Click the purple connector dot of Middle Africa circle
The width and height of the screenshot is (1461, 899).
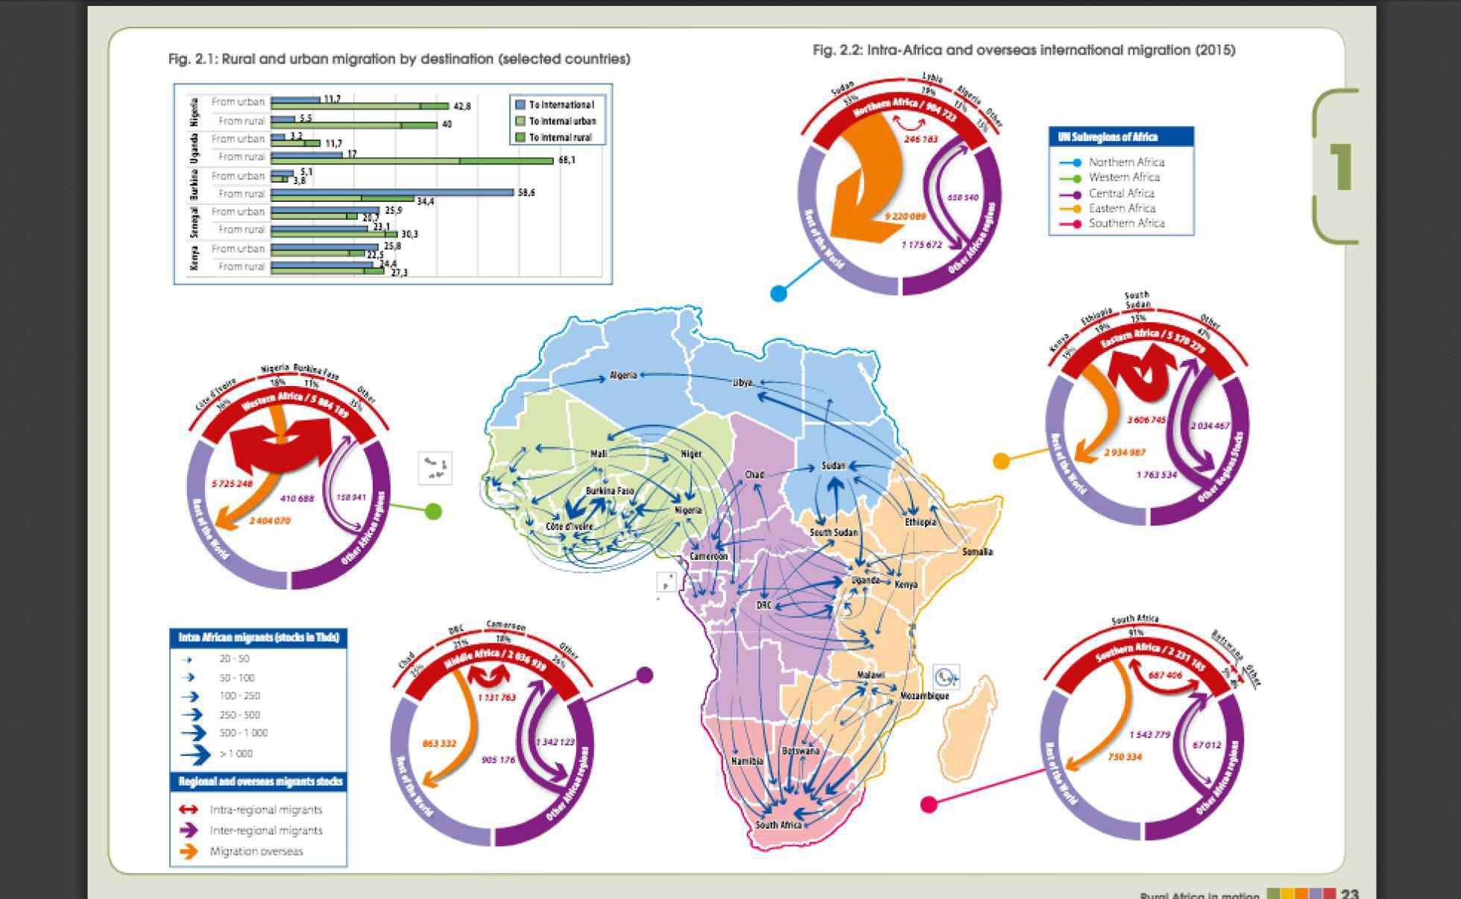[x=645, y=675]
